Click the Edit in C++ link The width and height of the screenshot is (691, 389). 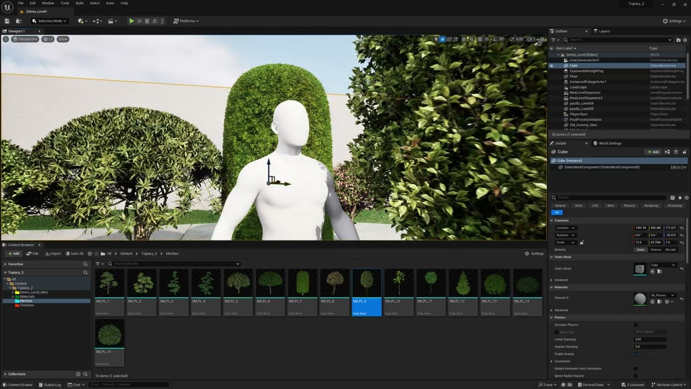679,167
